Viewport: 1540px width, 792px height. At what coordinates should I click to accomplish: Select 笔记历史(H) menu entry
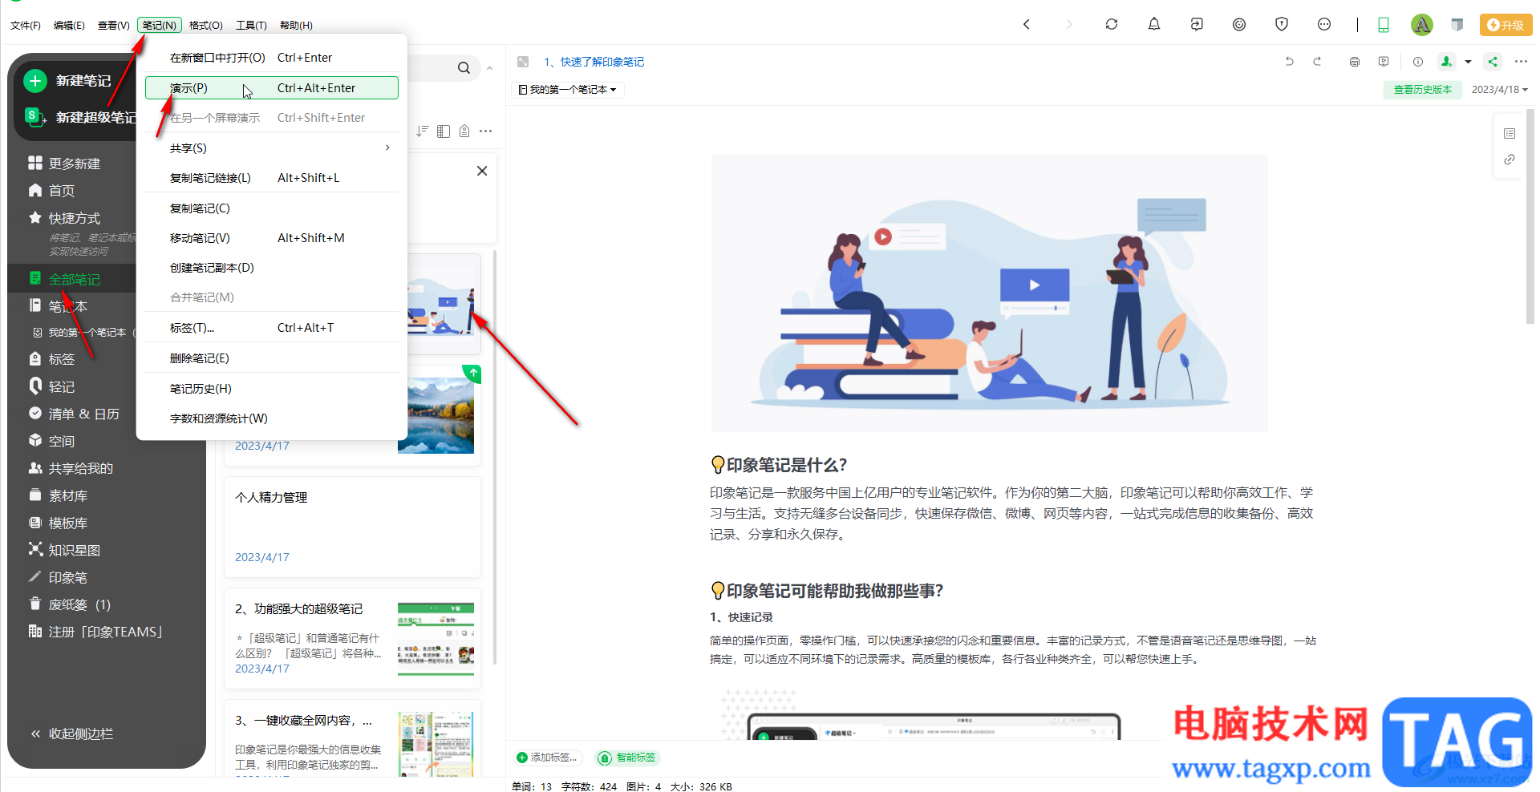click(272, 389)
